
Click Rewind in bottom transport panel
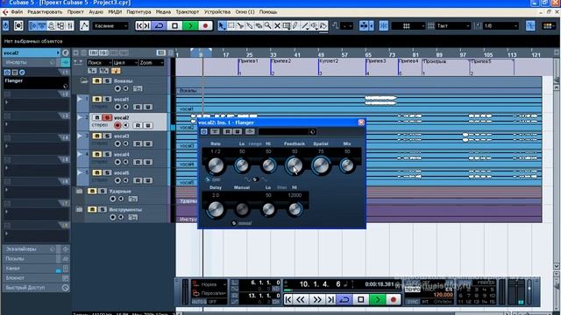301,299
